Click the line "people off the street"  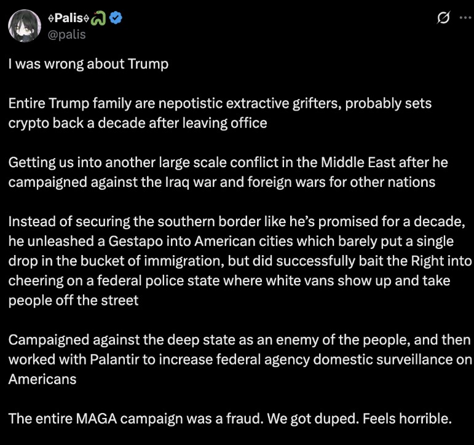point(73,301)
